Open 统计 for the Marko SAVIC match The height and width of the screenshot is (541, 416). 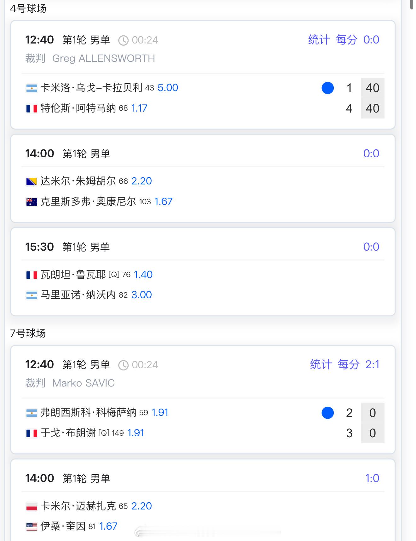point(321,365)
